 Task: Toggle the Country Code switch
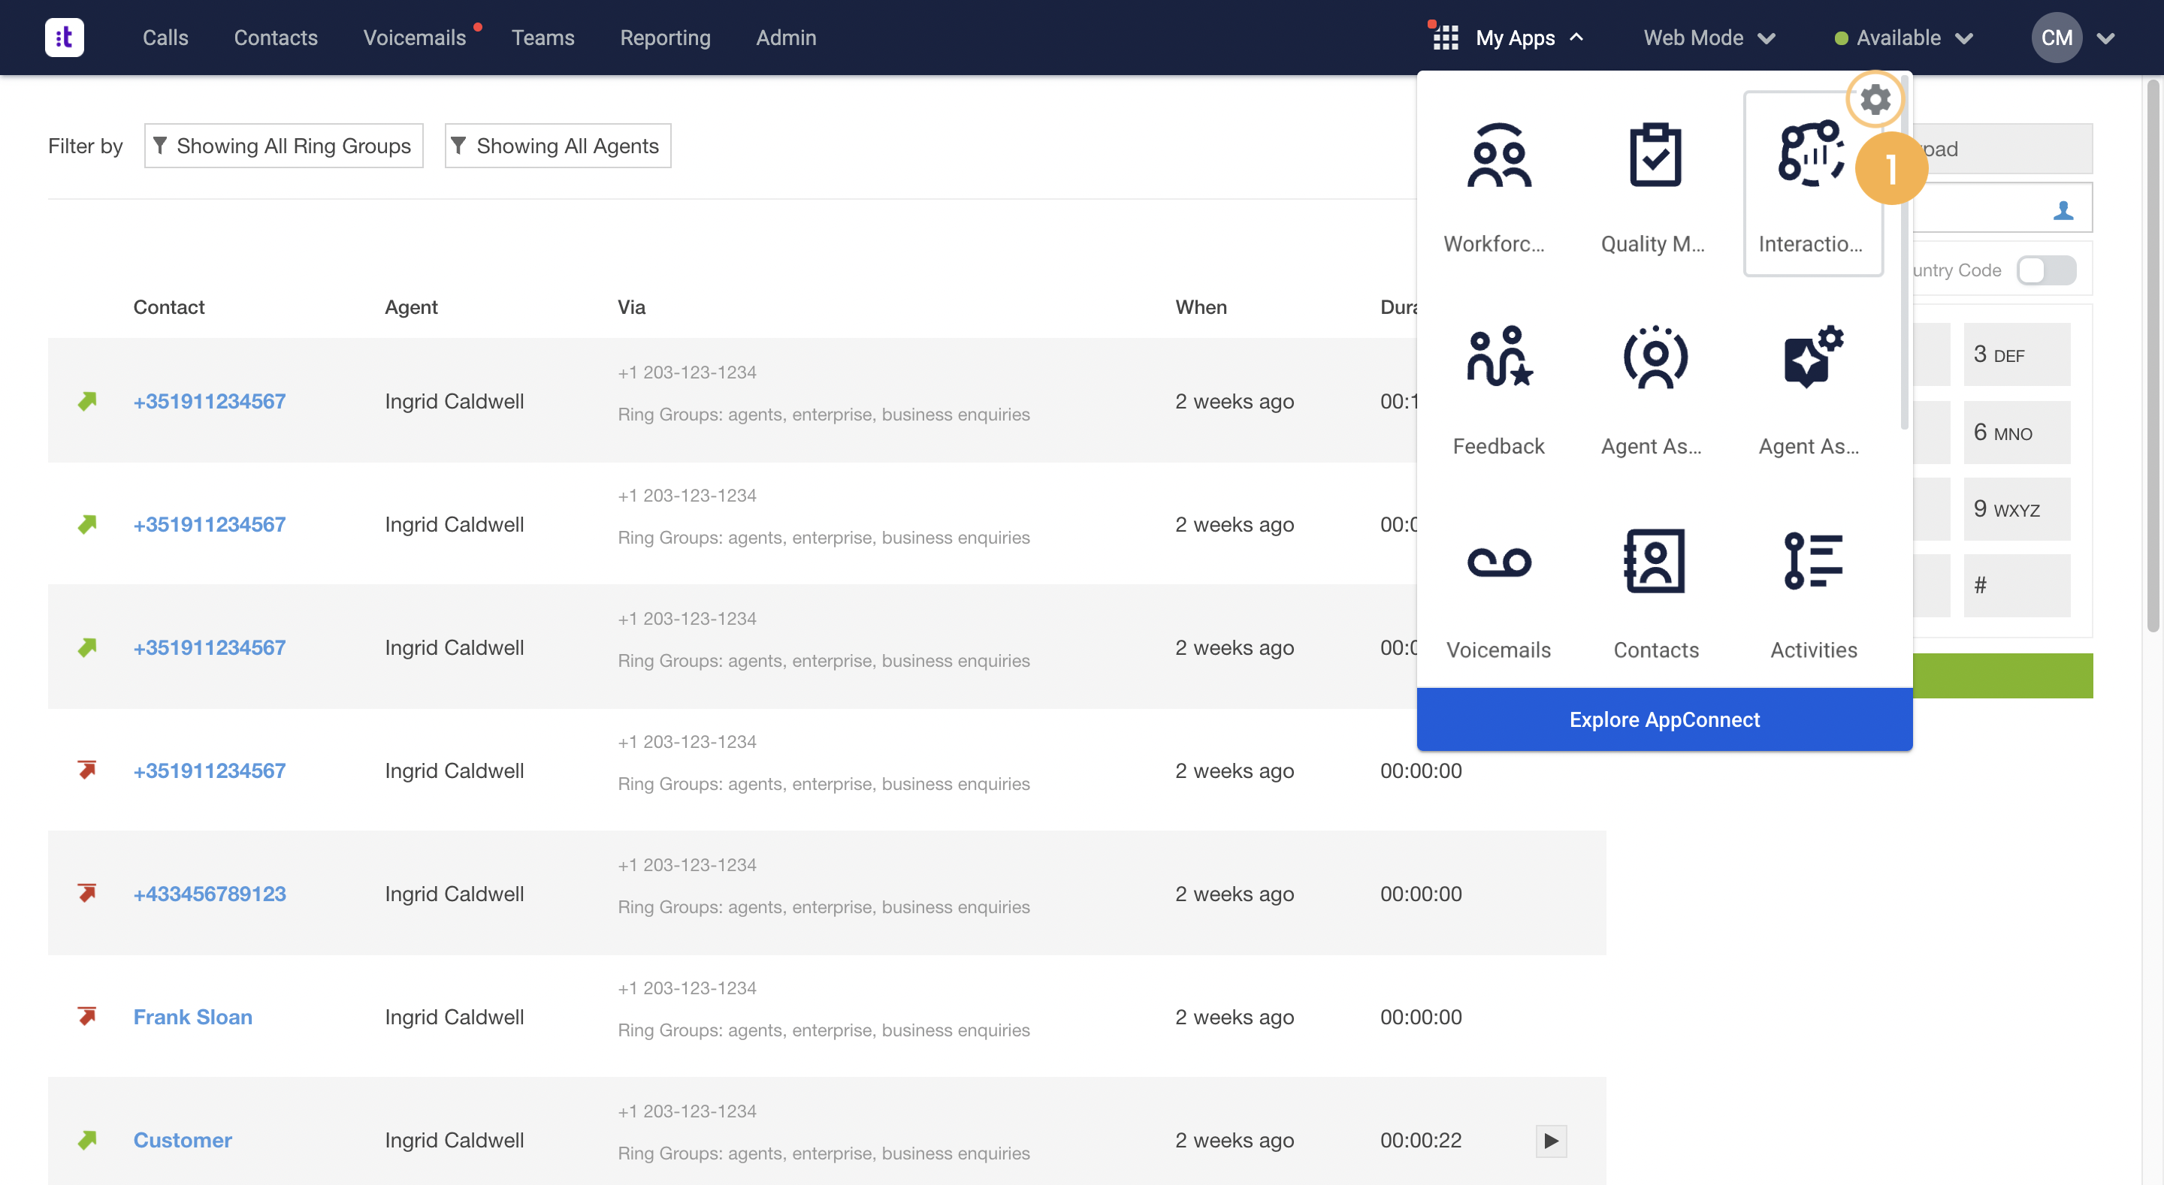[x=2045, y=270]
